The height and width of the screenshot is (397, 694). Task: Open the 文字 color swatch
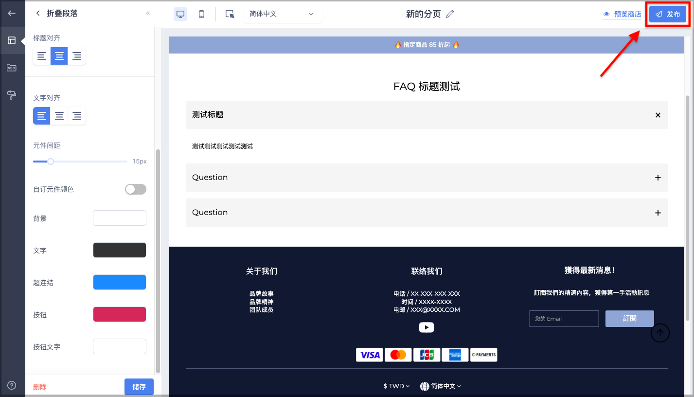click(120, 250)
